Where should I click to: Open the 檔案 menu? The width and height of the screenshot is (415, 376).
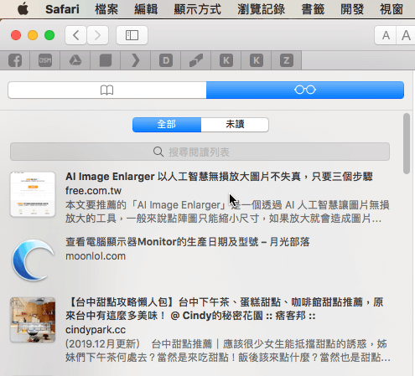click(x=106, y=9)
